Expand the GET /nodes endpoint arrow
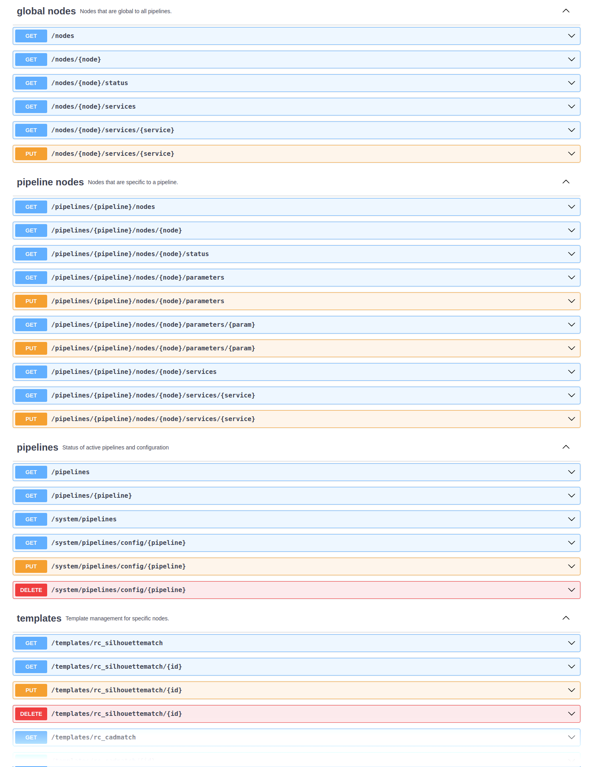598x767 pixels. point(571,36)
